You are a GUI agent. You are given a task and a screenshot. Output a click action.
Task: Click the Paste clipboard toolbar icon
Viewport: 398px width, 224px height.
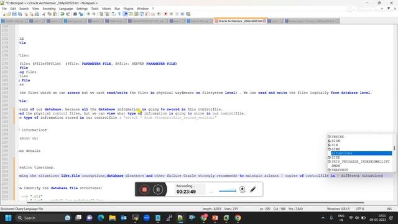click(55, 14)
